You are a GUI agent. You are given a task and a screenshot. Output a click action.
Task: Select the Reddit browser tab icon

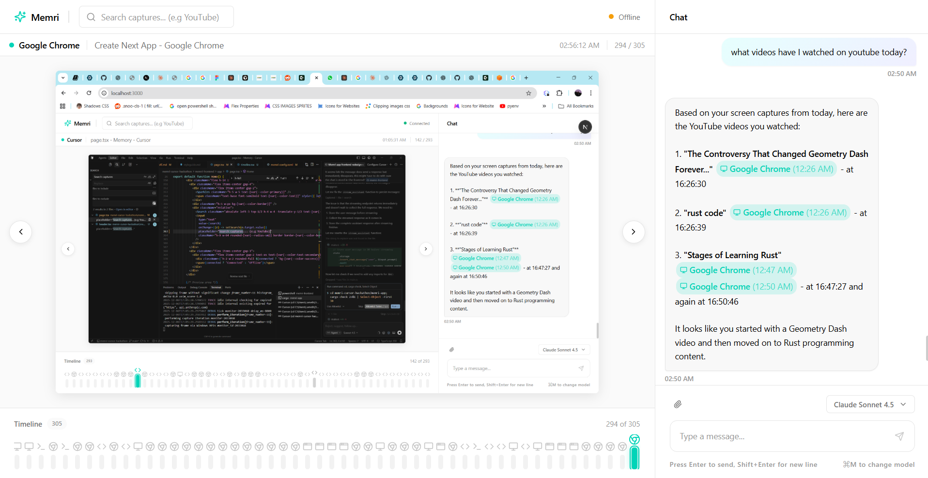tap(288, 78)
